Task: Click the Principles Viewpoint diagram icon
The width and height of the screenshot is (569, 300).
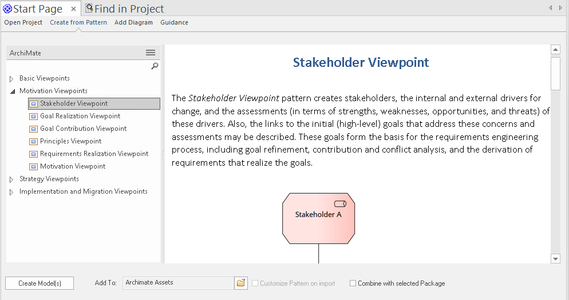Action: click(34, 141)
